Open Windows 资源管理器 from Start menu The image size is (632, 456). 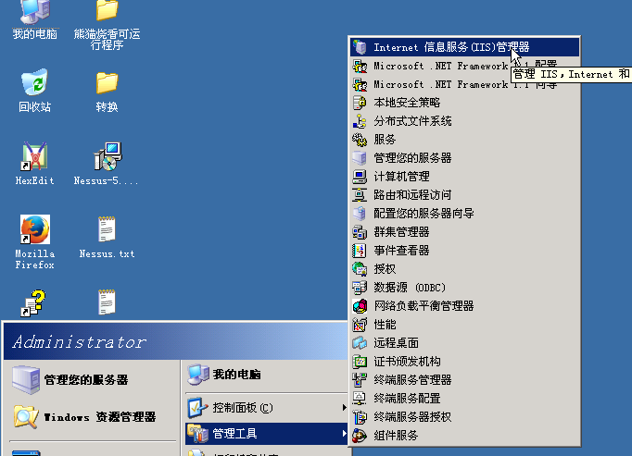click(x=92, y=417)
